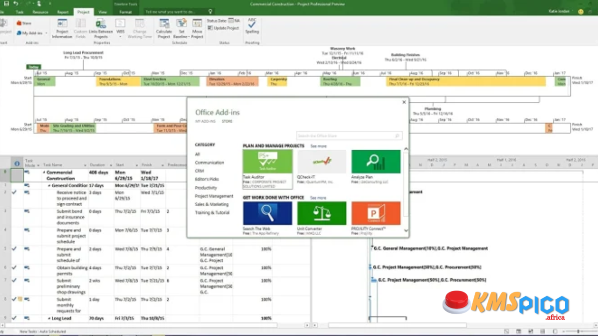The image size is (598, 336).
Task: Switch to the Resource ribbon tab
Action: tap(40, 12)
